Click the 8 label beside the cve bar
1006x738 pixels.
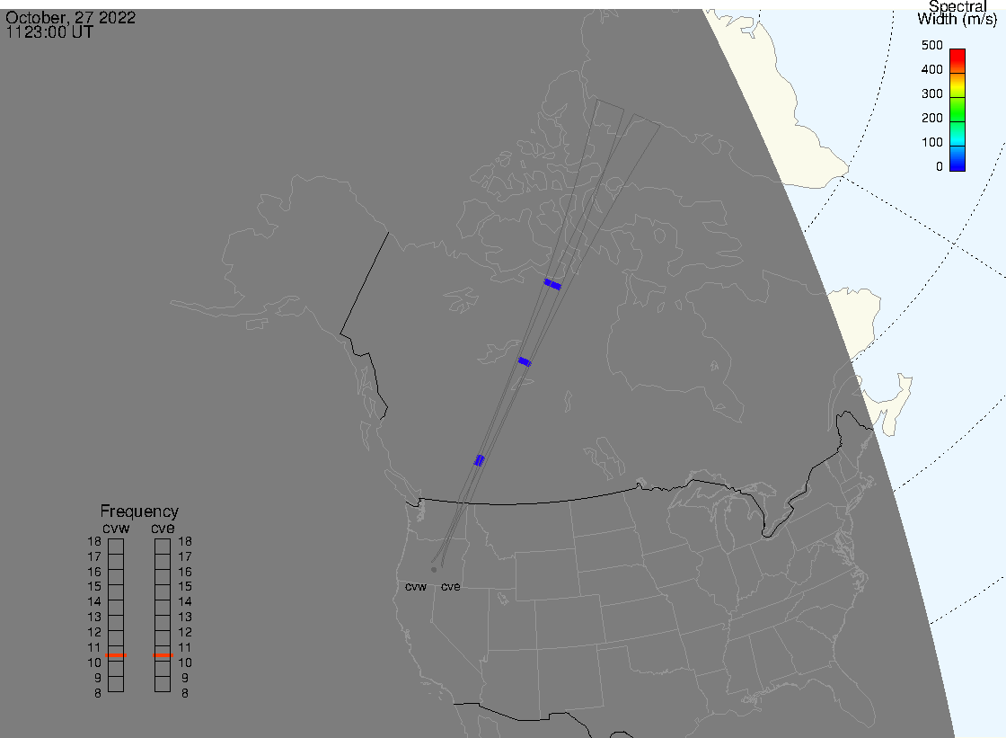(185, 694)
